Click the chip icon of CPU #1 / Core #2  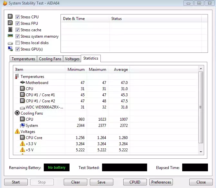pyautogui.click(x=22, y=101)
